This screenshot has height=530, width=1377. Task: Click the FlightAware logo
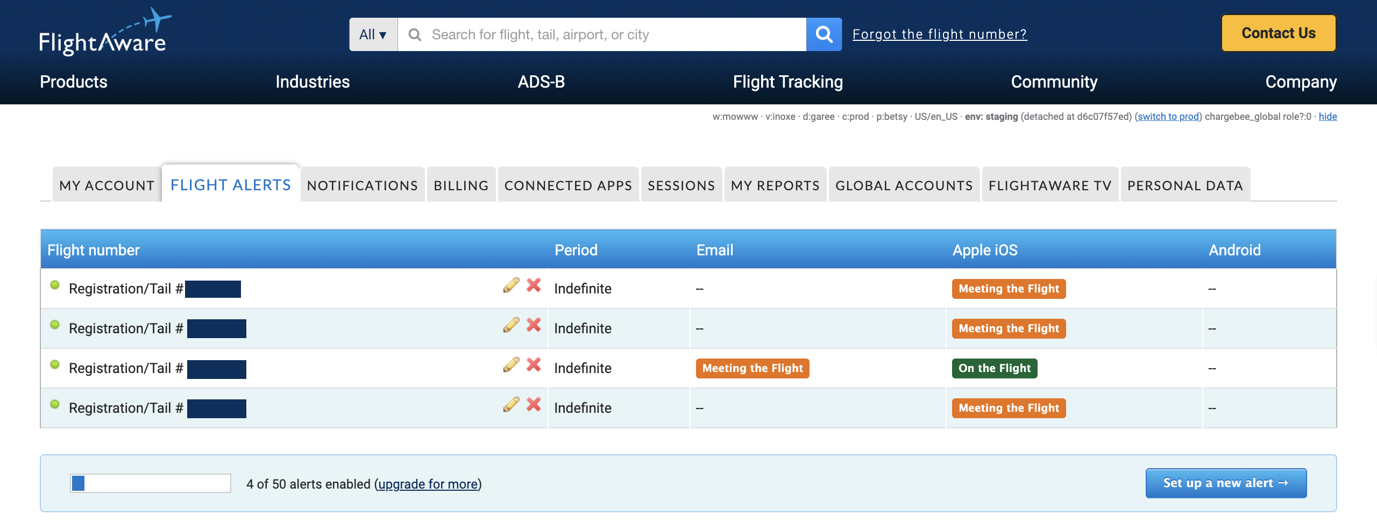click(x=105, y=32)
